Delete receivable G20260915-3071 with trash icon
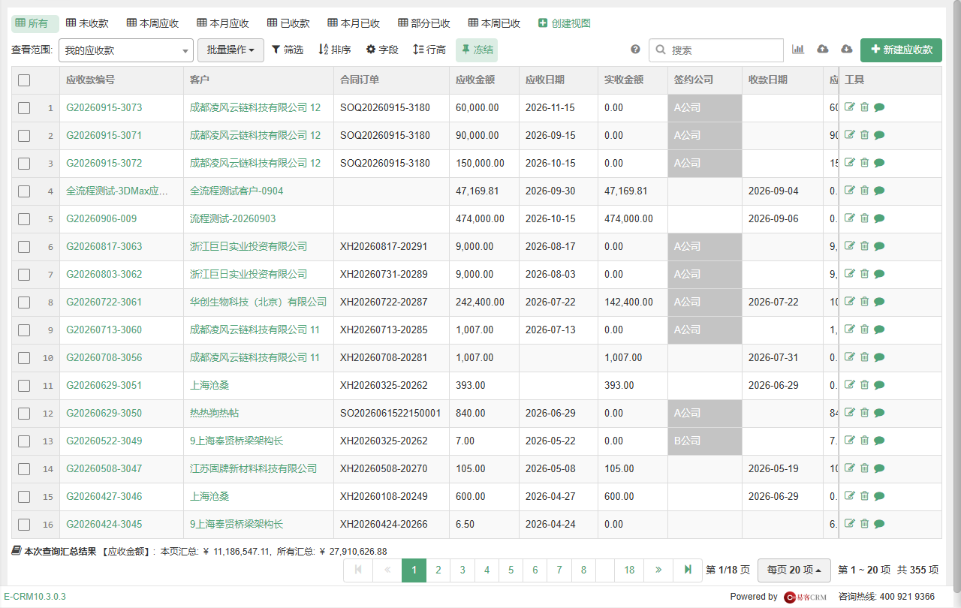961x608 pixels. coord(864,135)
